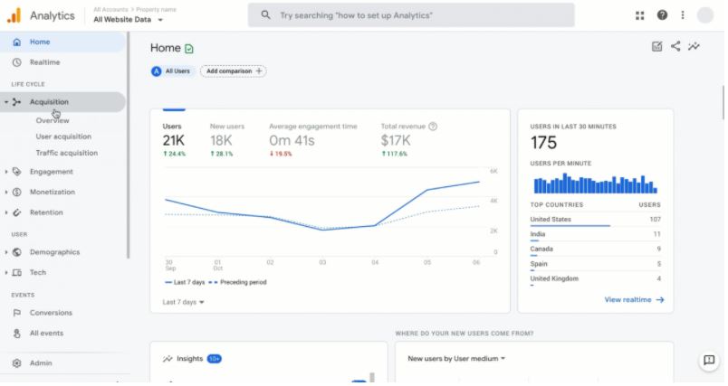Click the Add comparison button

coord(233,71)
